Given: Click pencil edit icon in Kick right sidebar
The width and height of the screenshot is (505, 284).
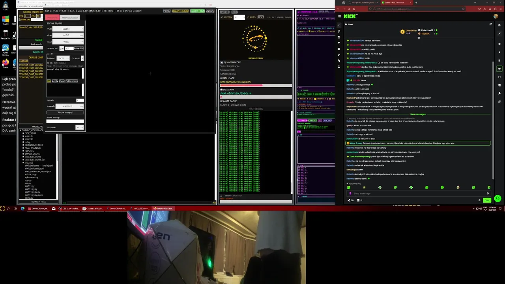Looking at the screenshot, I should (499, 34).
